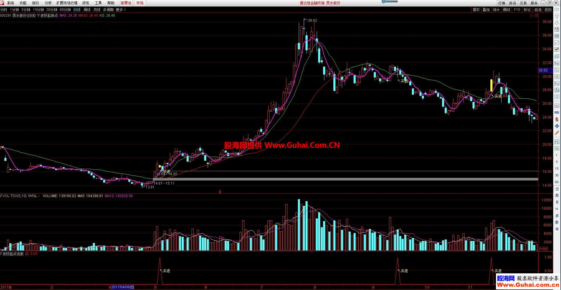
Task: Select 季 quarterly period in right sidebar
Action: pos(557,222)
